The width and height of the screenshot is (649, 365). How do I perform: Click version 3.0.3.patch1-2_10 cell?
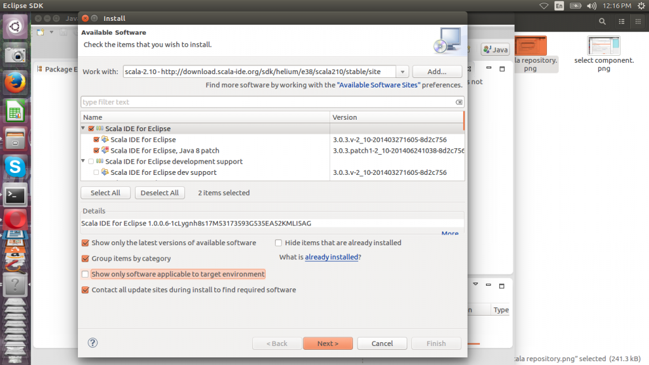(x=398, y=151)
